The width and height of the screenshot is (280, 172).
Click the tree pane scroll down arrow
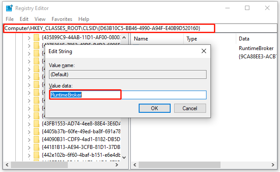[x=124, y=158]
